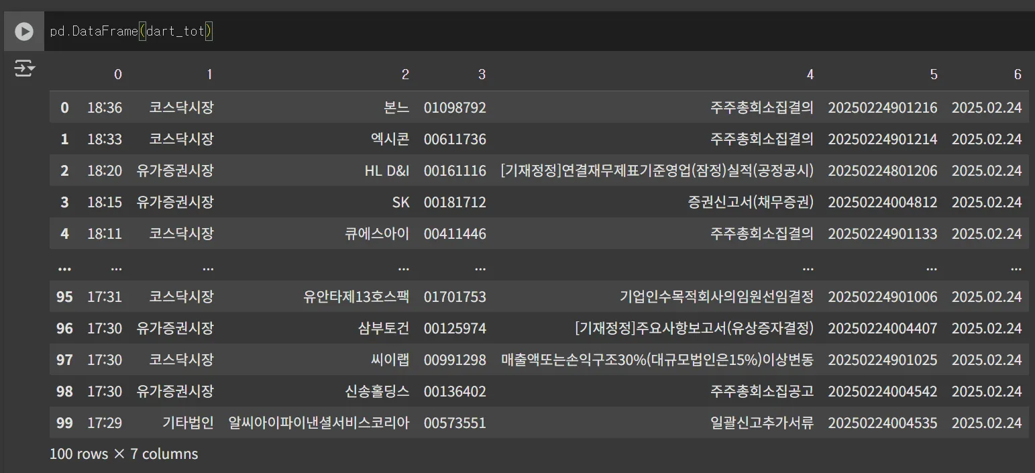
Task: Click into the pd.DataFrame(dart_tot) code line
Action: (131, 32)
